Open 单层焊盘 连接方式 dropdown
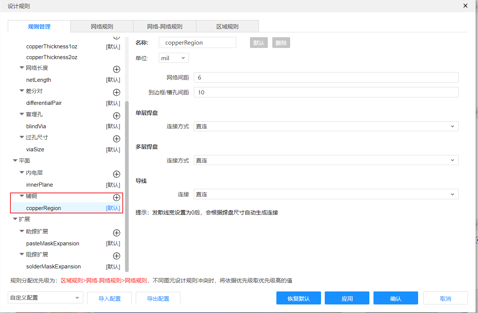This screenshot has width=478, height=313. click(x=326, y=126)
